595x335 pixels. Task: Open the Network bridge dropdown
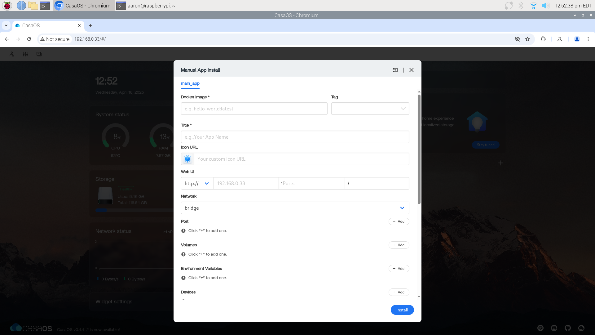point(295,208)
